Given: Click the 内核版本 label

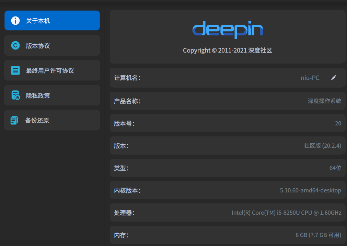Looking at the screenshot, I should (x=127, y=191).
